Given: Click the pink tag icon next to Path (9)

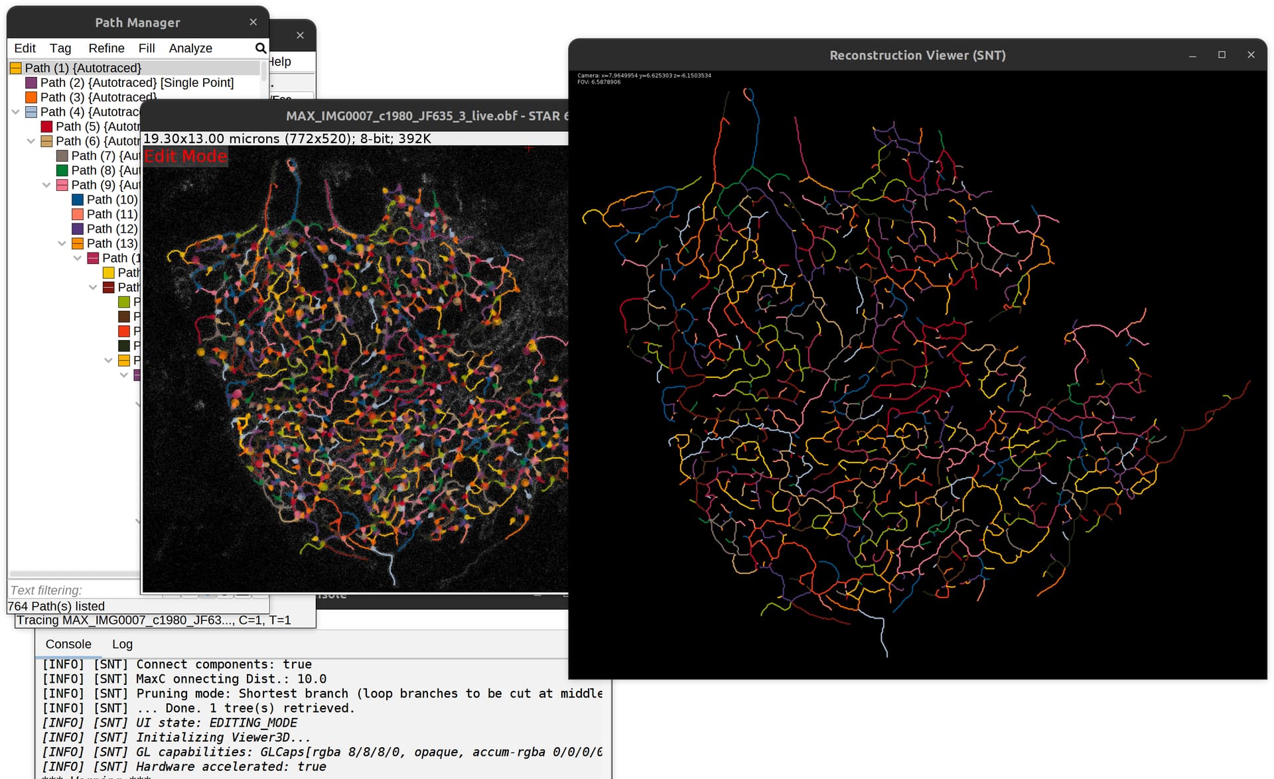Looking at the screenshot, I should pos(61,185).
